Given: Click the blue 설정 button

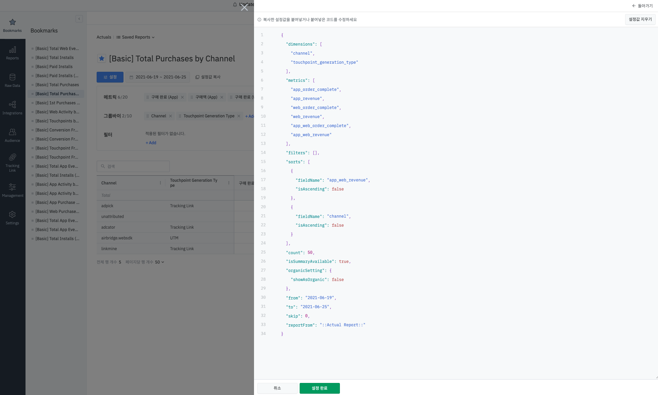Looking at the screenshot, I should tap(110, 77).
